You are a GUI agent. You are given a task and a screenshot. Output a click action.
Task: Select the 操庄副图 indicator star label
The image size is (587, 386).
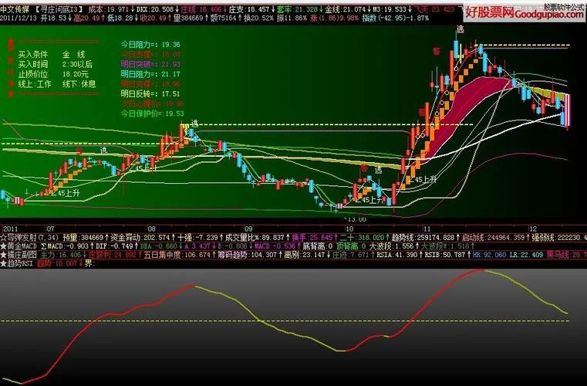click(x=19, y=255)
